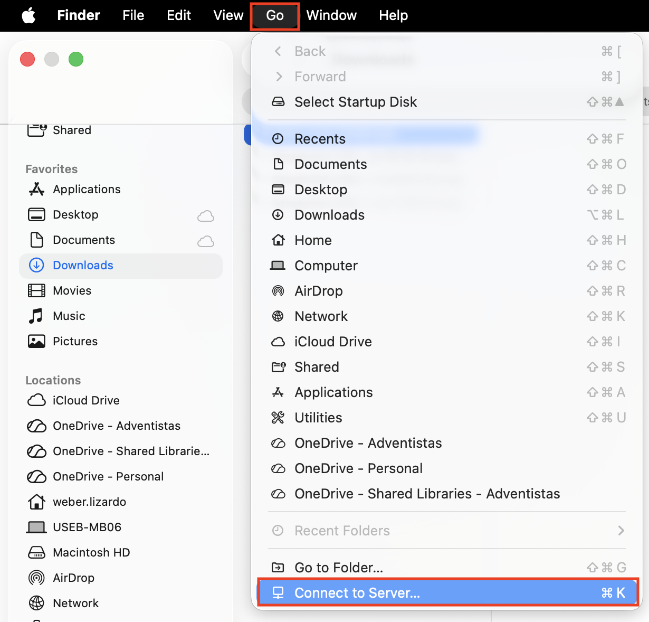Expand the Recent Folders submenu arrow
This screenshot has height=622, width=649.
click(621, 531)
